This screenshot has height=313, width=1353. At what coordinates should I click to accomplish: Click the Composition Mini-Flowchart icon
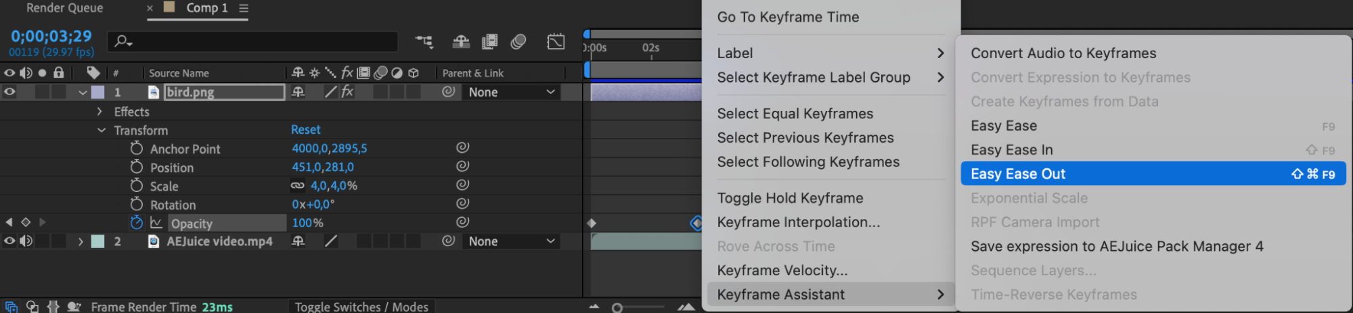coord(424,42)
